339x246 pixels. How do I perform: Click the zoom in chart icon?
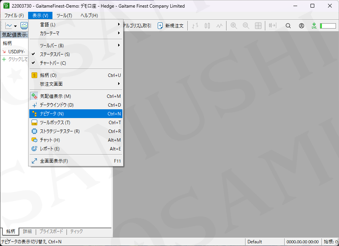tap(234, 26)
